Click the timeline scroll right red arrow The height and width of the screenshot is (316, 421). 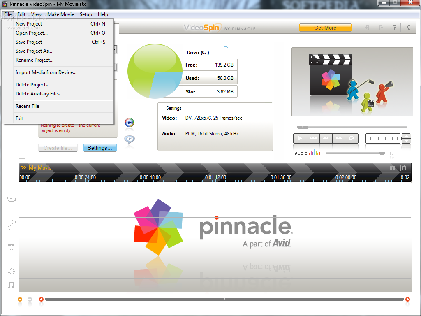tap(407, 300)
